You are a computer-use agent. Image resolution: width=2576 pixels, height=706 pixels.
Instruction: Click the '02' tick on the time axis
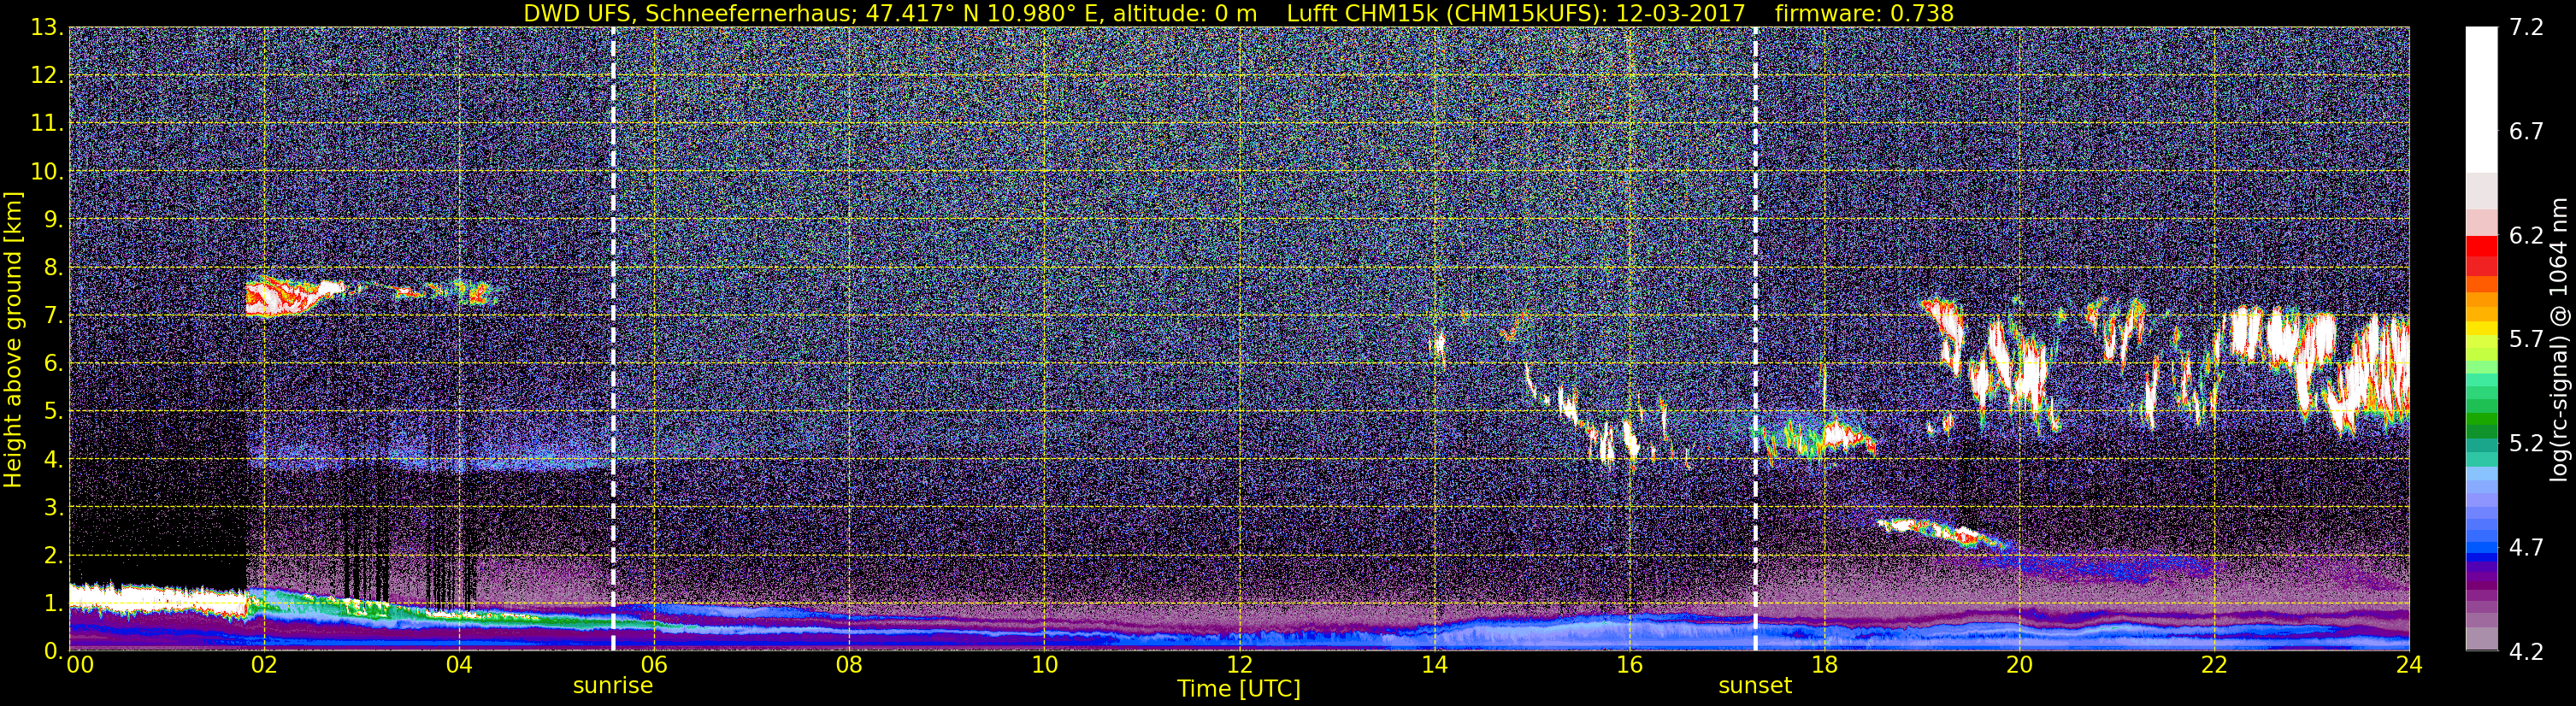[263, 665]
